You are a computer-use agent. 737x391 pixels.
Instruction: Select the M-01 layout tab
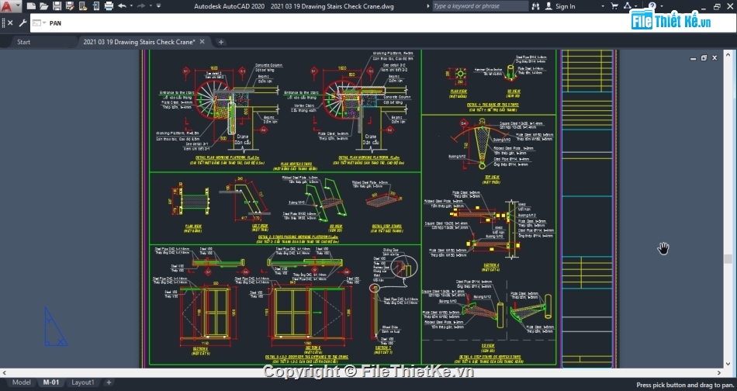click(51, 382)
